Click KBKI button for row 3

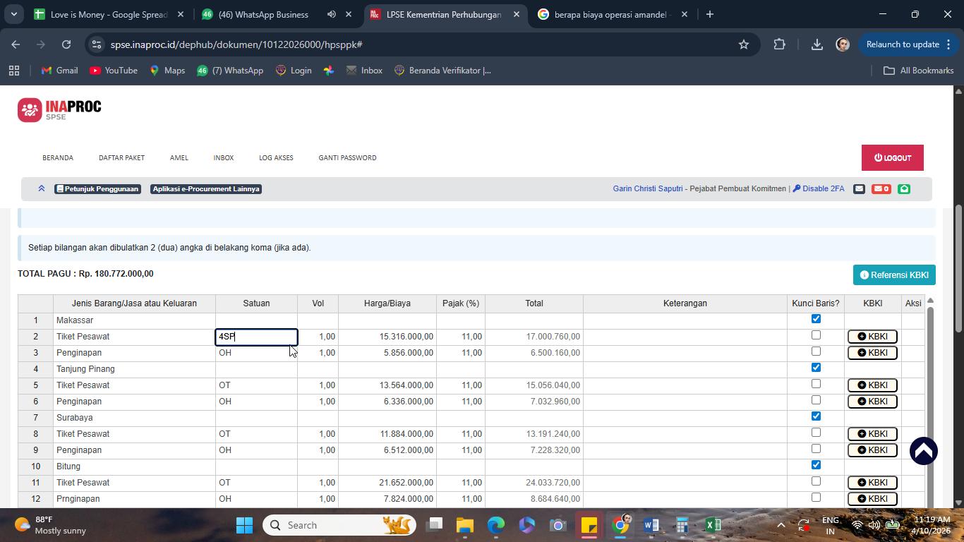click(872, 353)
